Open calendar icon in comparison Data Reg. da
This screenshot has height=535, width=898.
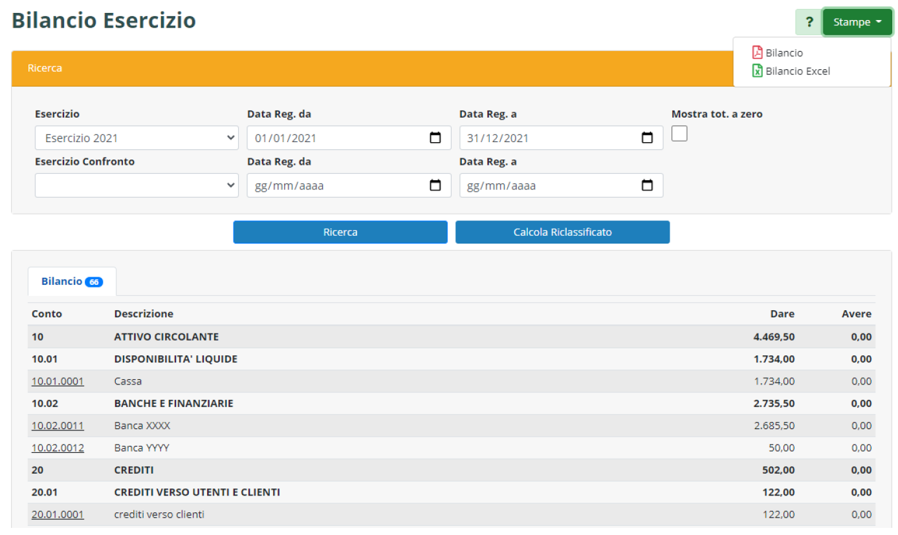coord(435,185)
